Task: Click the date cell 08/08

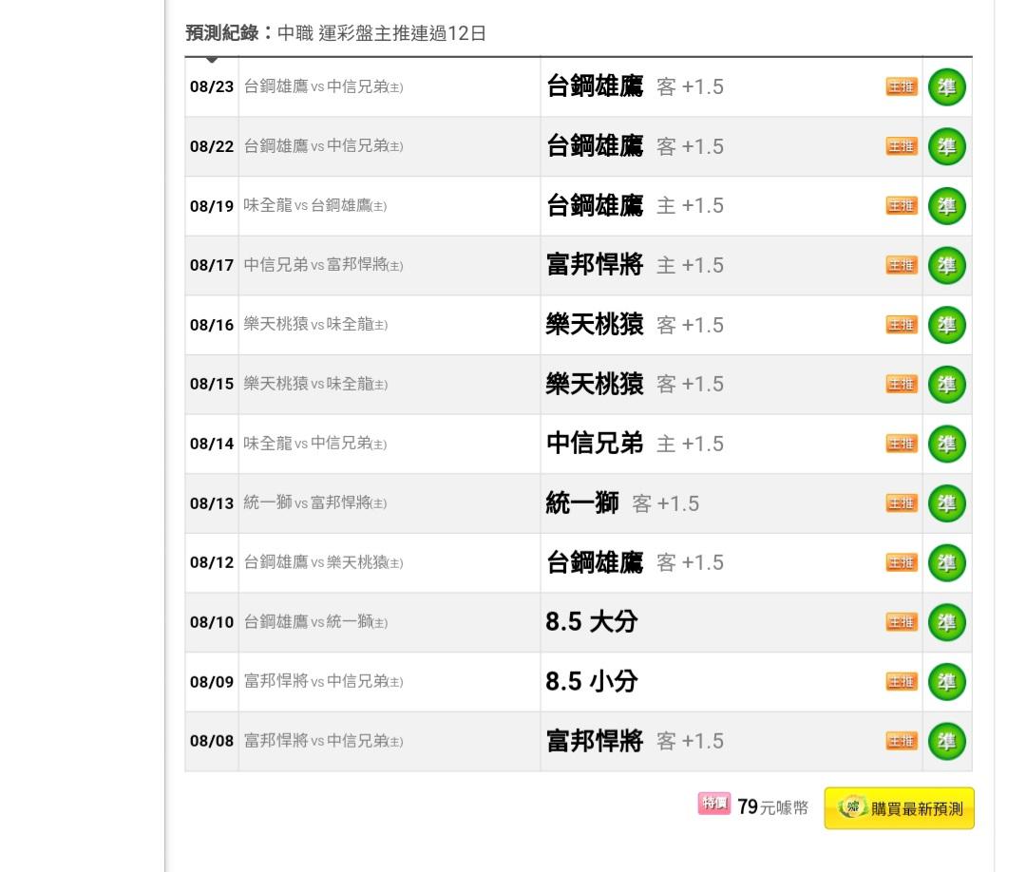Action: click(x=211, y=741)
